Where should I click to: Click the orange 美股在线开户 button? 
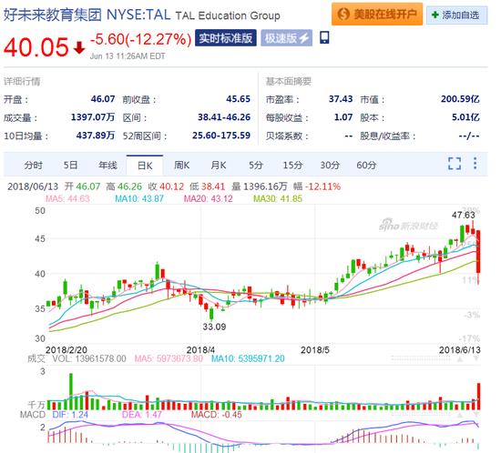377,15
